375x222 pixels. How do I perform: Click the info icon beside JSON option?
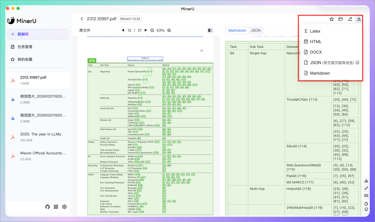tap(357, 63)
